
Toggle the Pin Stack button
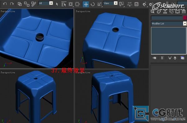pos(155,58)
